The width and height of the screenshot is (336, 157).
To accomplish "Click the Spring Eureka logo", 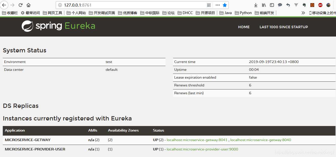I will point(58,26).
